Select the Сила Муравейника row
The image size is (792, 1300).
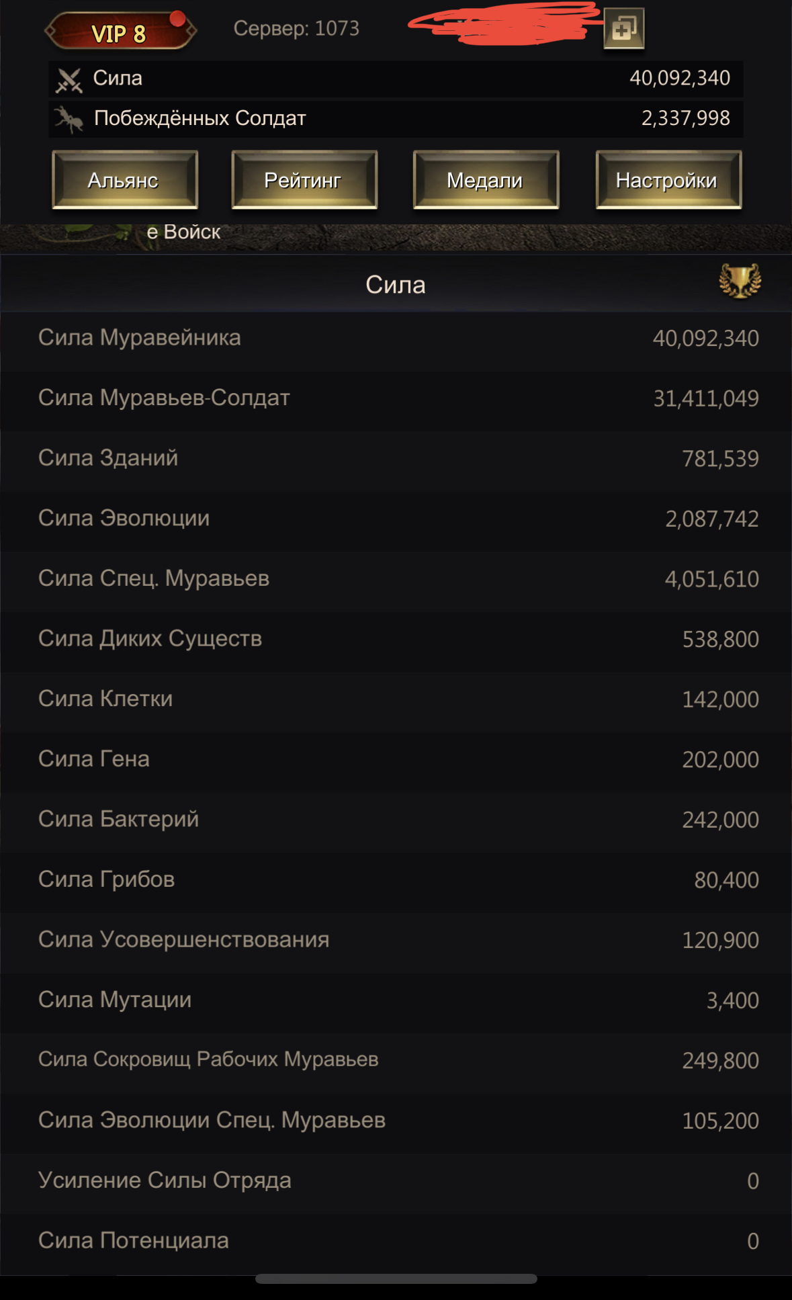396,338
